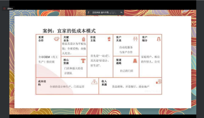Click the 自动化服务与客户合作 text
204x118 pixels.
tap(126, 50)
